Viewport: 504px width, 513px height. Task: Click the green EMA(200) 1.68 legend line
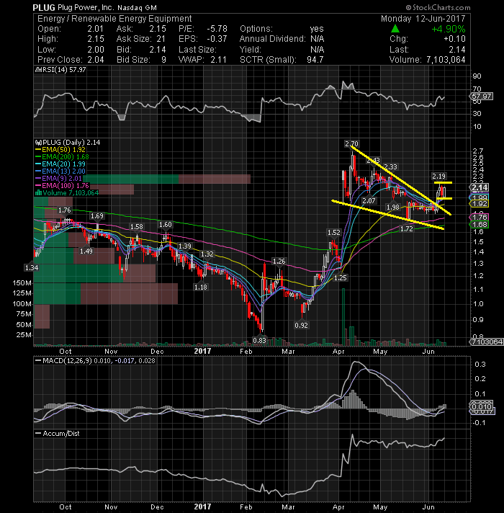62,157
